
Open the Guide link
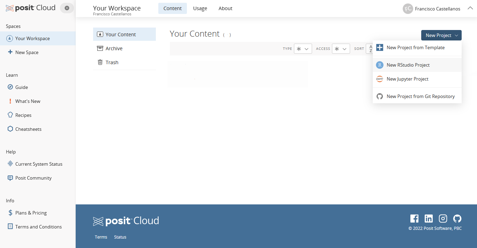point(22,87)
